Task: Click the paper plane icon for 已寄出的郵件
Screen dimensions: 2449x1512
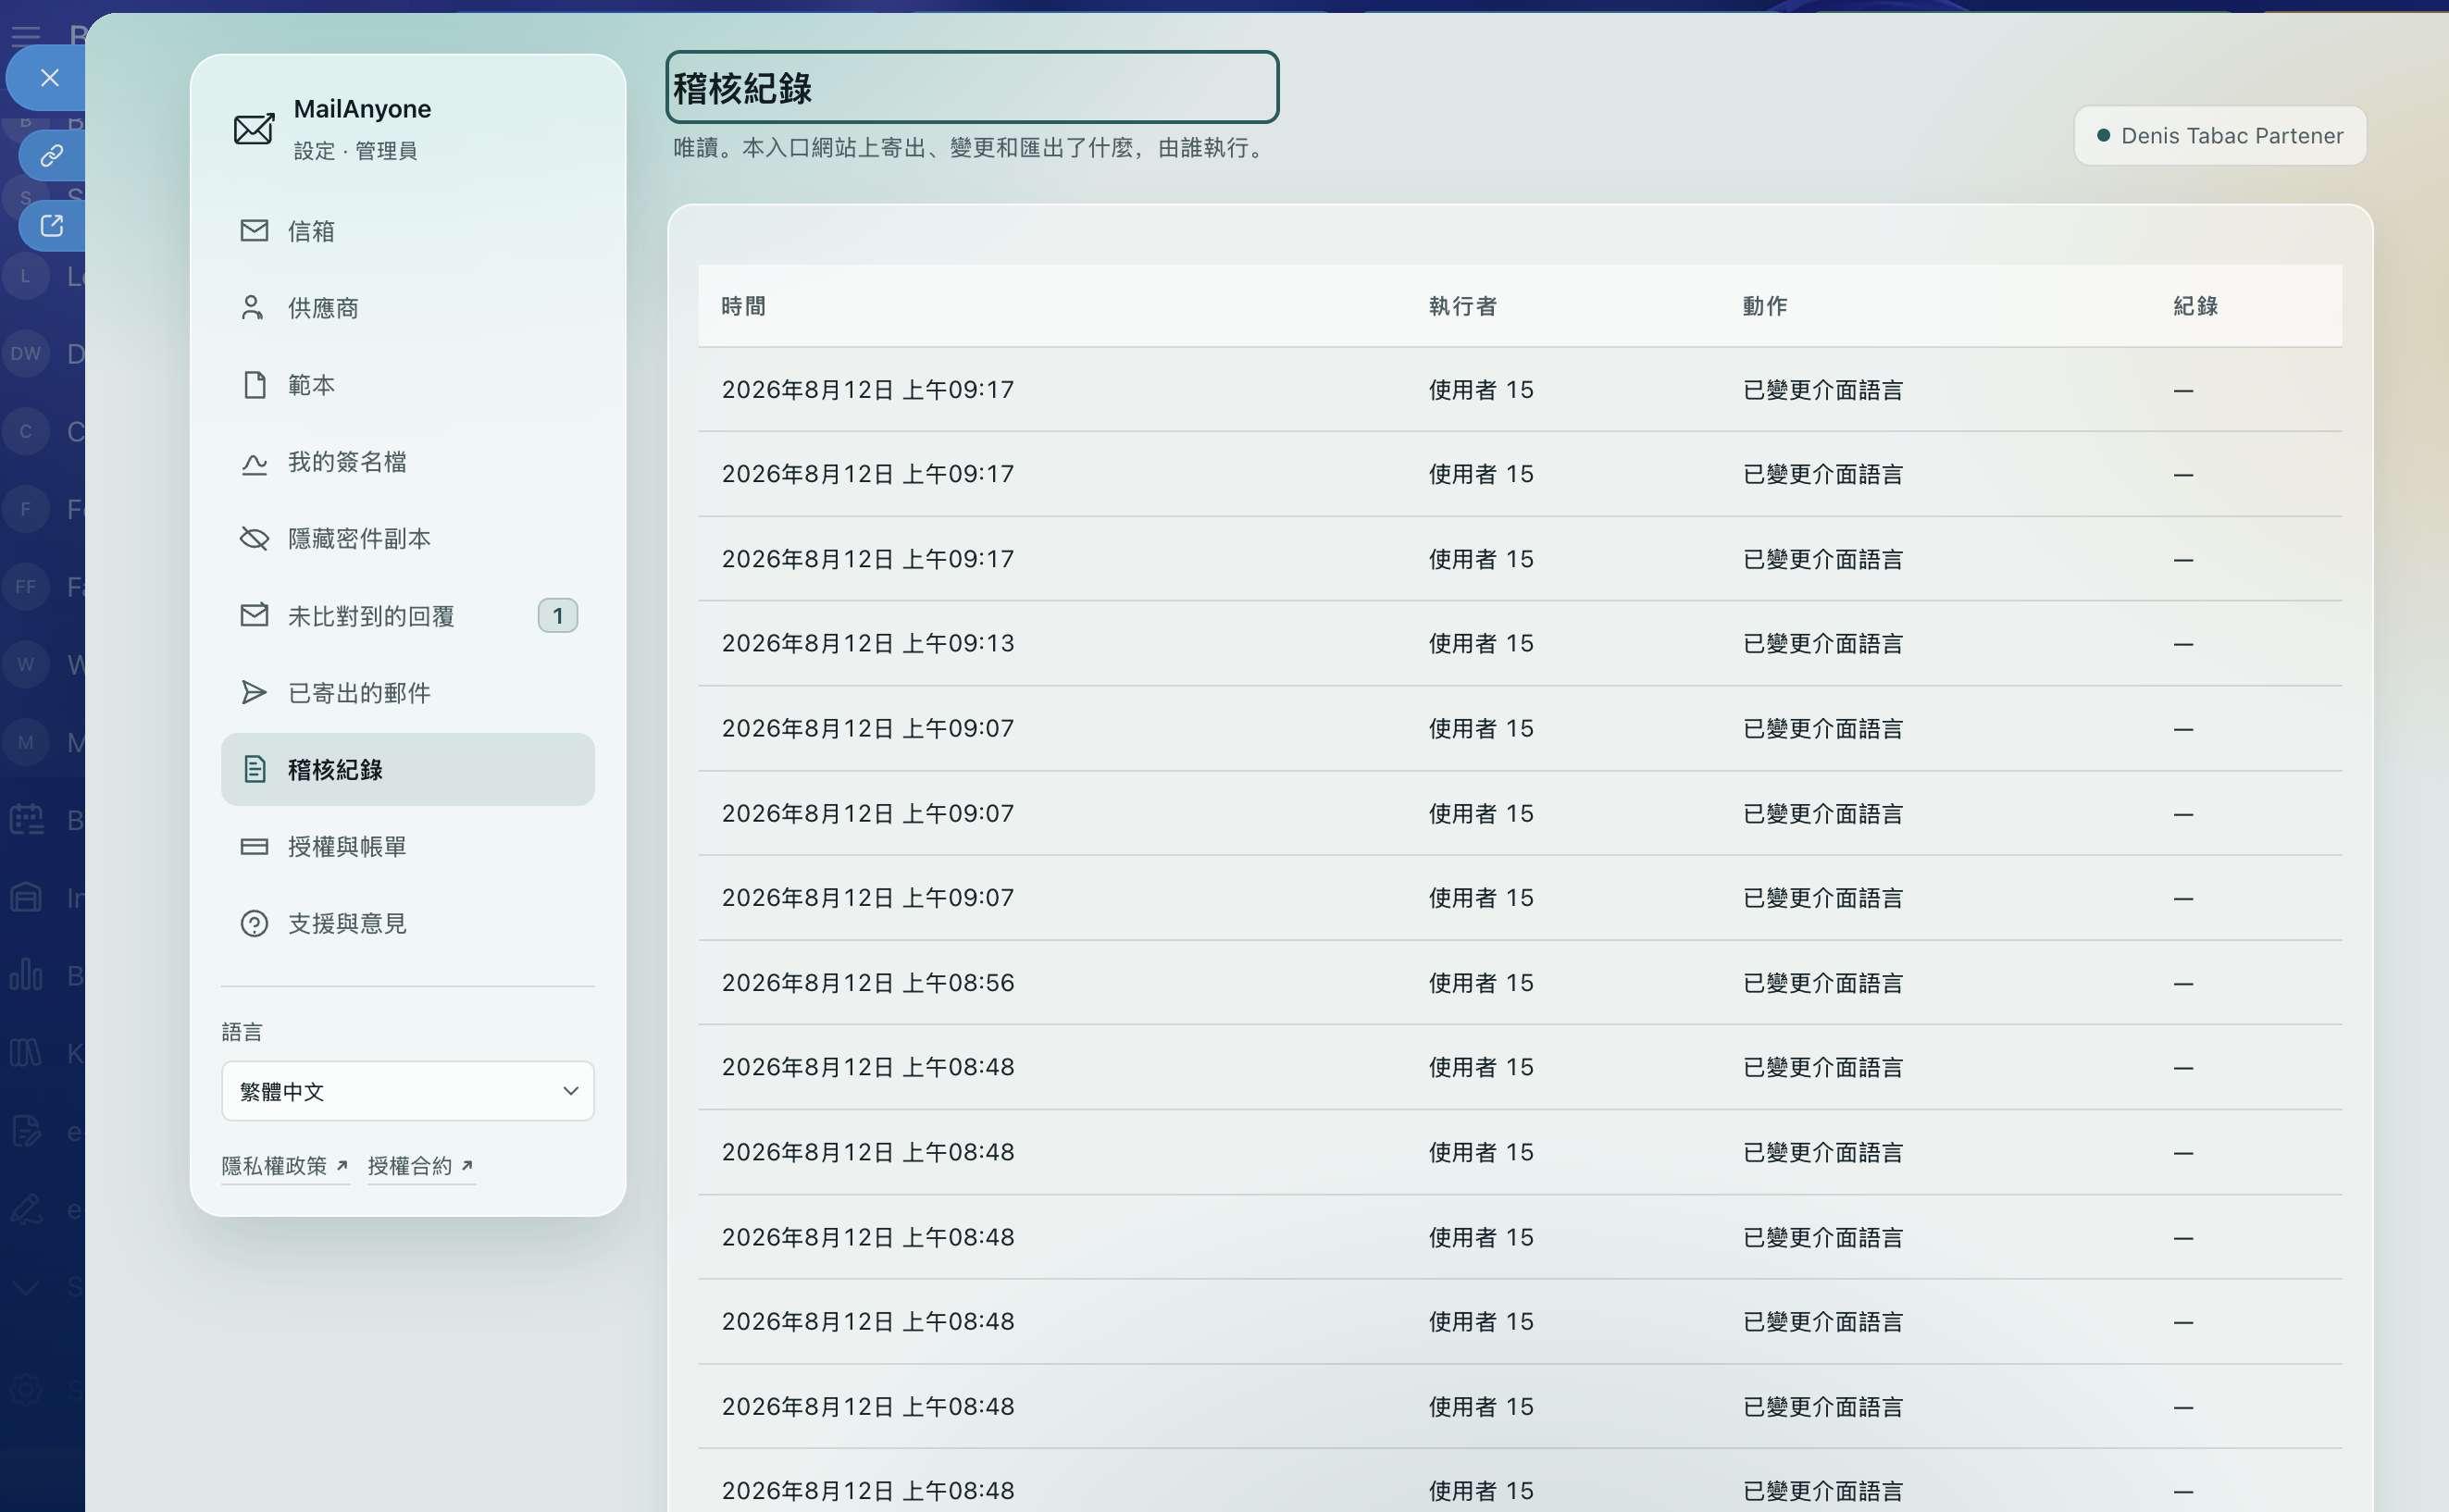Action: tap(254, 693)
